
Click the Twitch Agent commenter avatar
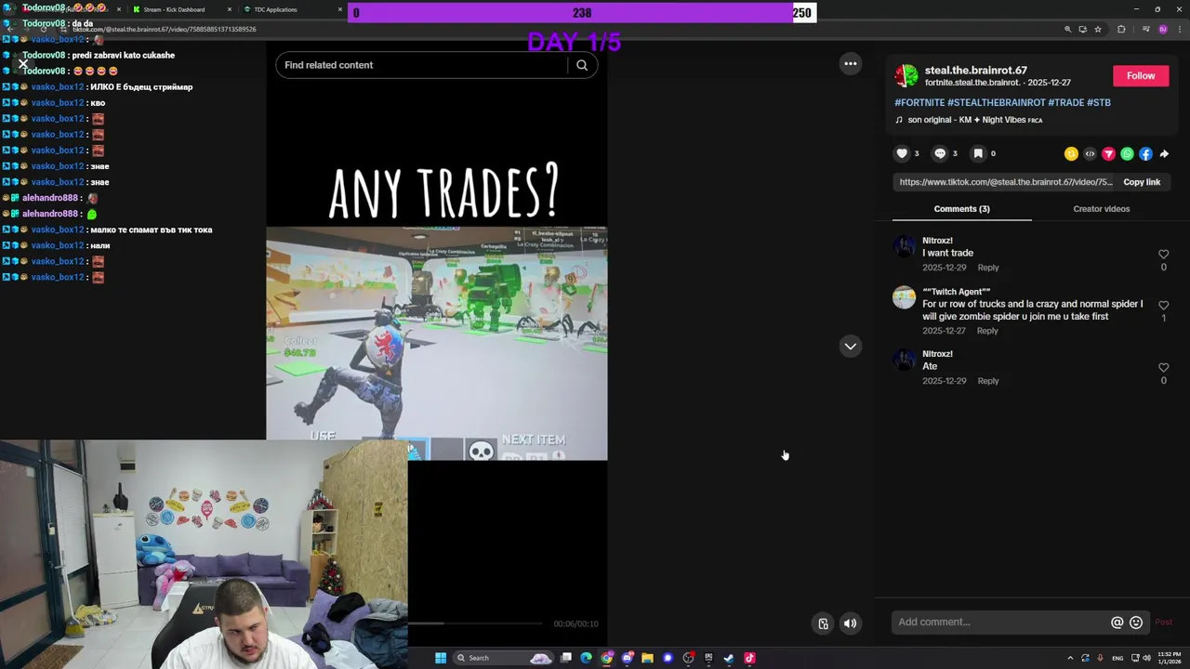(x=904, y=297)
